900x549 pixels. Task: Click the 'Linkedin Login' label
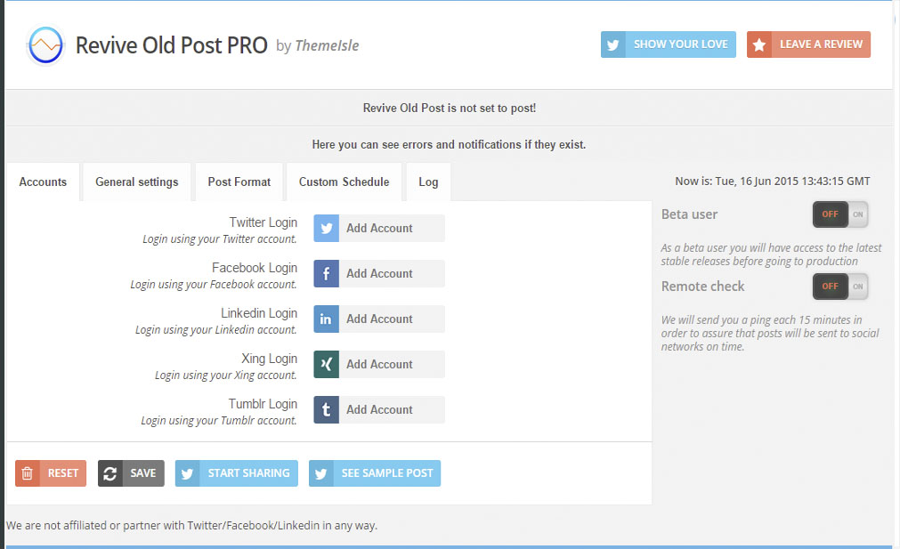point(259,313)
